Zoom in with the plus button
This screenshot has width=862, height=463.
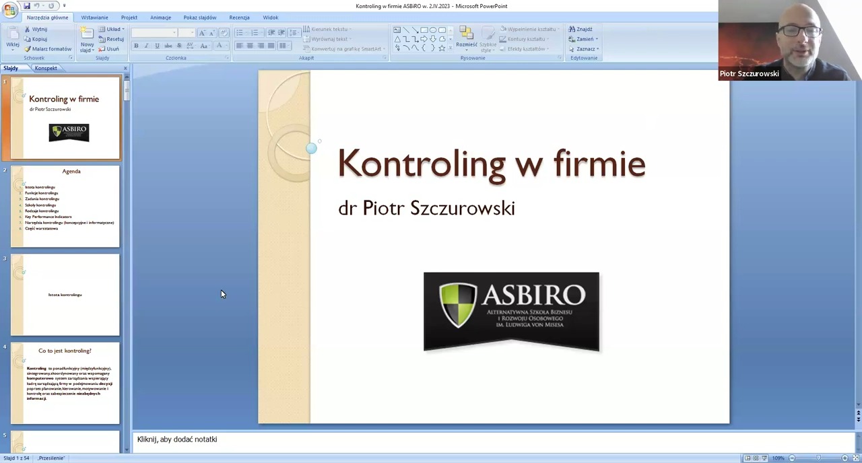[x=845, y=458]
